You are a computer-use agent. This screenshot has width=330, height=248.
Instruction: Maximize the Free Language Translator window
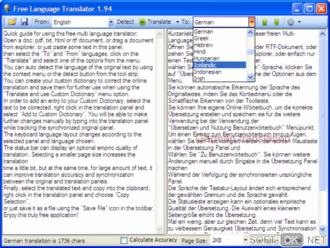click(310, 9)
